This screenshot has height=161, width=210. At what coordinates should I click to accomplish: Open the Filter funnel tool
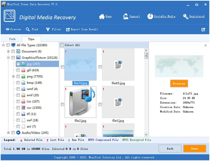click(x=48, y=29)
